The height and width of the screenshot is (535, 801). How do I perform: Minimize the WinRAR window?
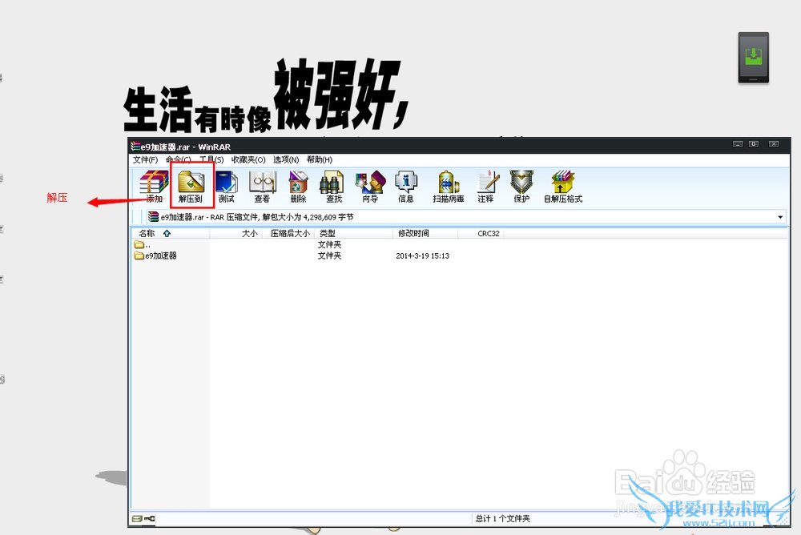(x=738, y=144)
